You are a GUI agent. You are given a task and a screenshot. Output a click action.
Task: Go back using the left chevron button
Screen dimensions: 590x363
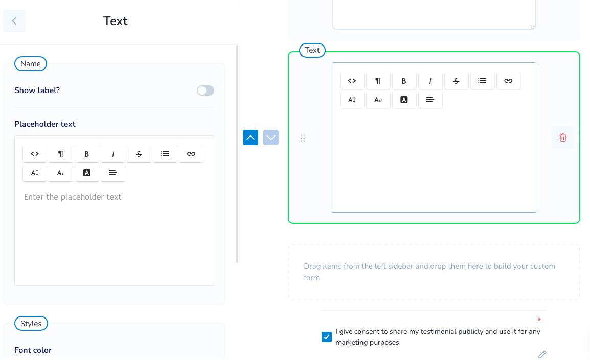pos(14,21)
